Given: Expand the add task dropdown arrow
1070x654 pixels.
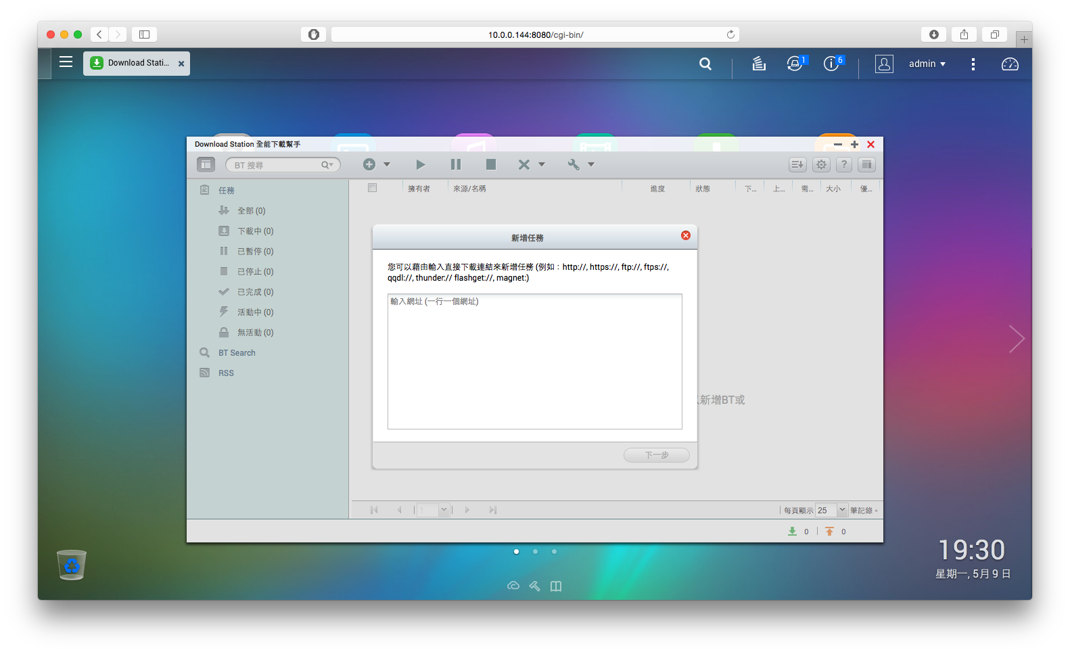Looking at the screenshot, I should pos(387,164).
